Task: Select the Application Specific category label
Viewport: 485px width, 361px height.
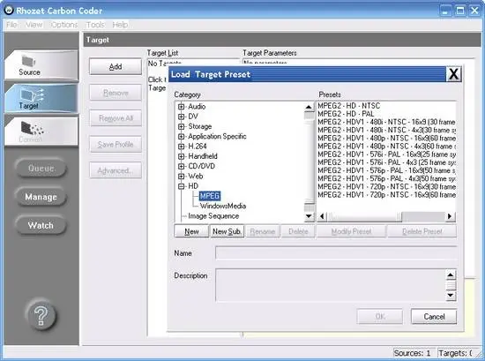Action: [217, 137]
